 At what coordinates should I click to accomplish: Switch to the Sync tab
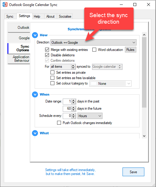(10, 16)
